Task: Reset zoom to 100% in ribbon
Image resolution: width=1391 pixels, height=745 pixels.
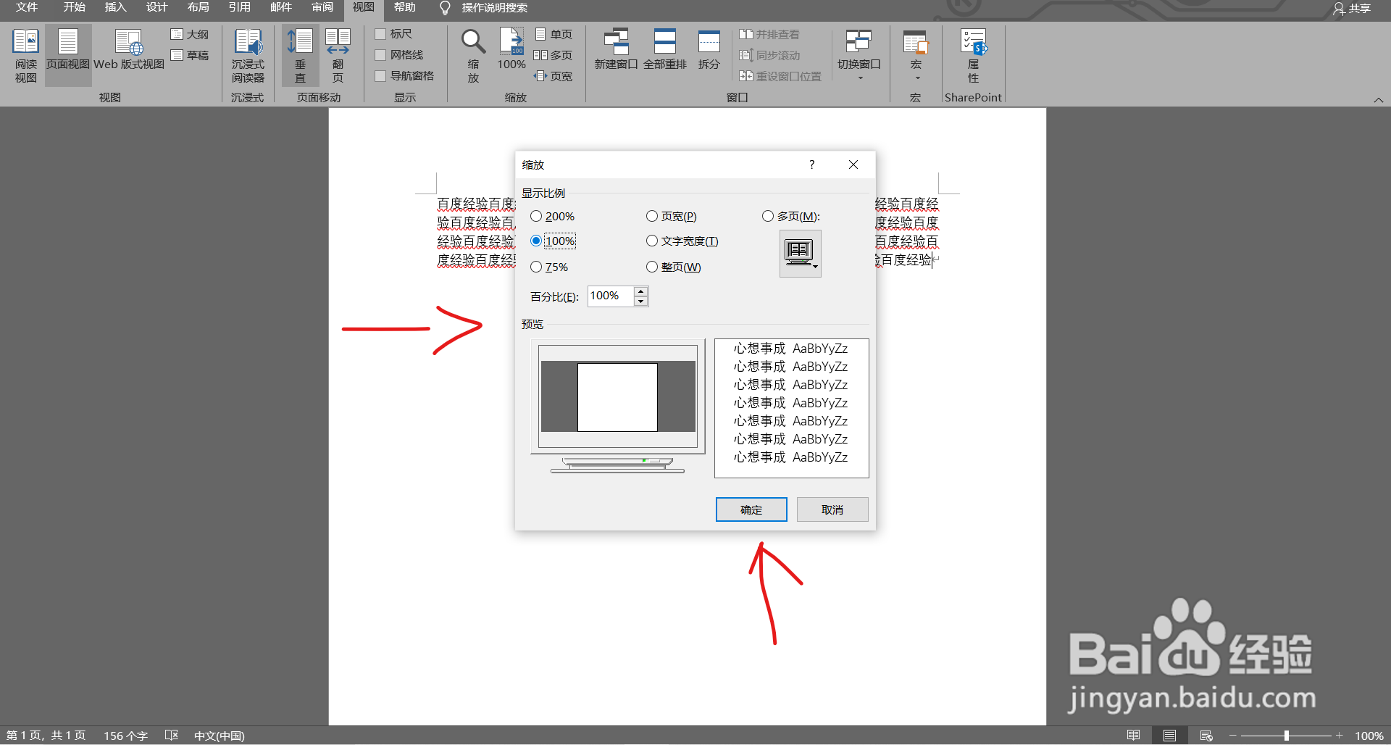Action: point(511,51)
